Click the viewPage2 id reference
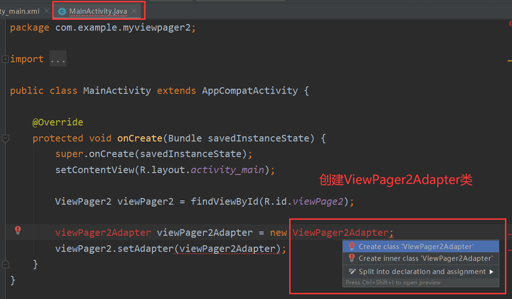This screenshot has height=299, width=512. click(318, 201)
